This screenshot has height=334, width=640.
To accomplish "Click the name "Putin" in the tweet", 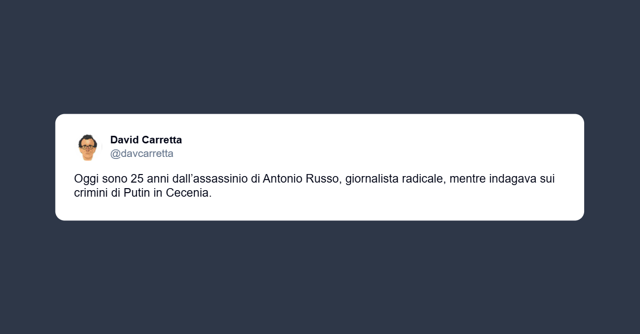I will [137, 193].
